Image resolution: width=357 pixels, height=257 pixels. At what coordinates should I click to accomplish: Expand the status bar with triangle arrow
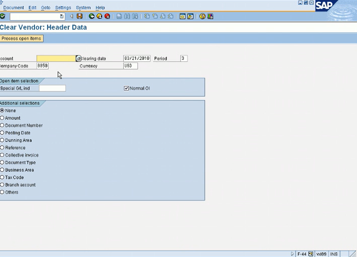(292, 254)
